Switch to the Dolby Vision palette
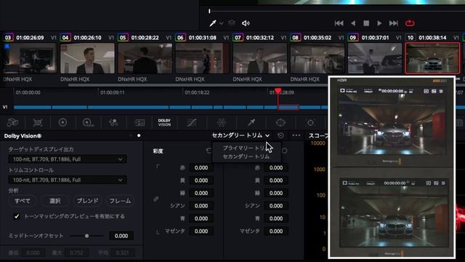 [164, 122]
